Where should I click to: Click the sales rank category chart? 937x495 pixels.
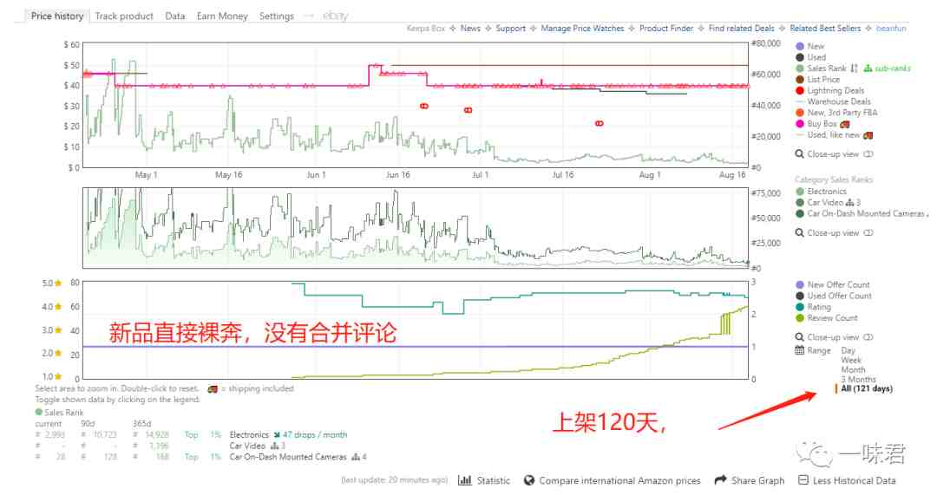416,228
